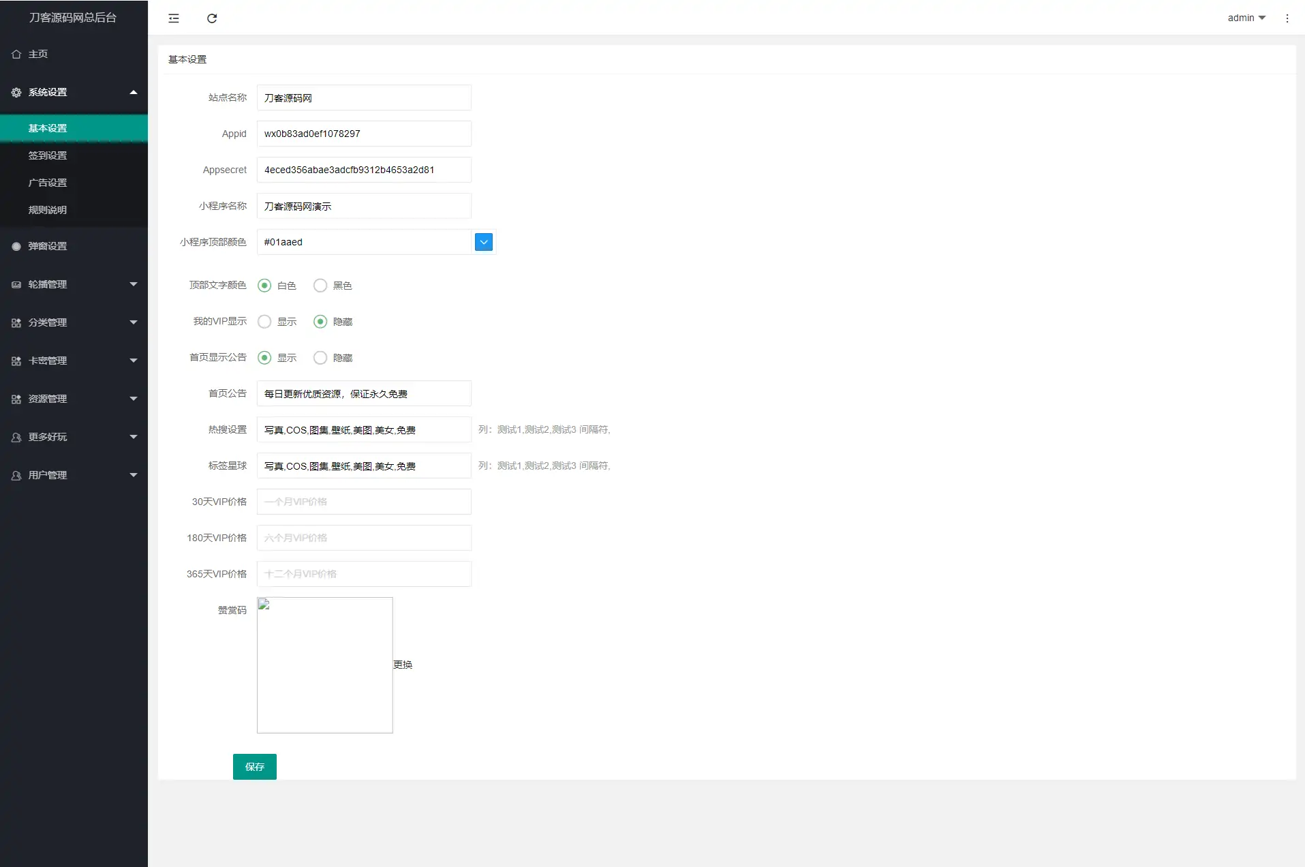The image size is (1305, 867).
Task: Open the mini-program top color picker
Action: (482, 242)
